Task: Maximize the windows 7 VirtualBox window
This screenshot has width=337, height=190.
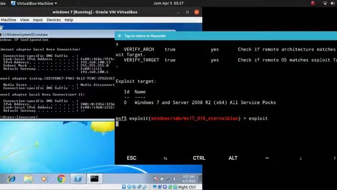Action: point(187,12)
